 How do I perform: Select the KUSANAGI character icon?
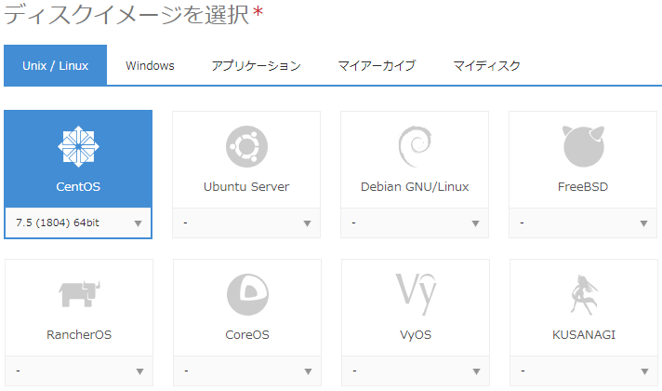point(583,294)
